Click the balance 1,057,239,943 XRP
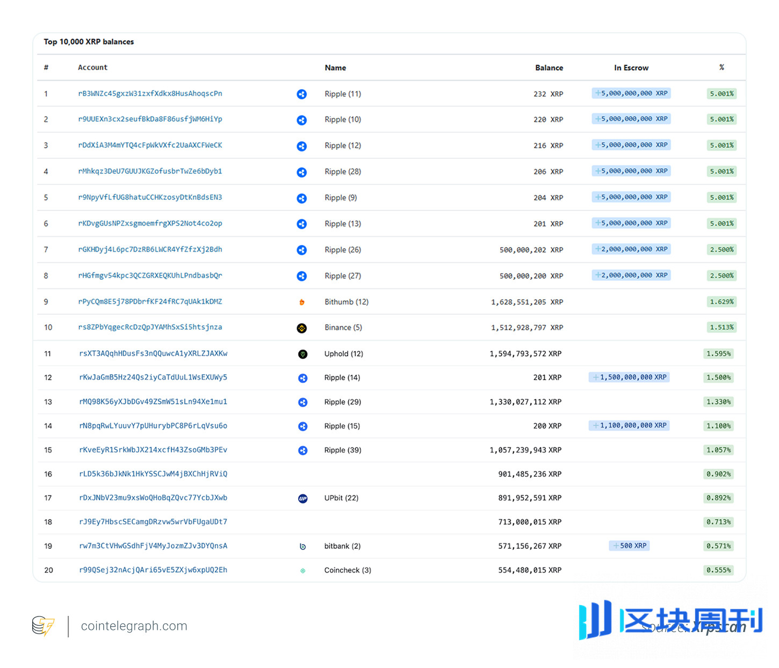The height and width of the screenshot is (668, 779). point(525,450)
